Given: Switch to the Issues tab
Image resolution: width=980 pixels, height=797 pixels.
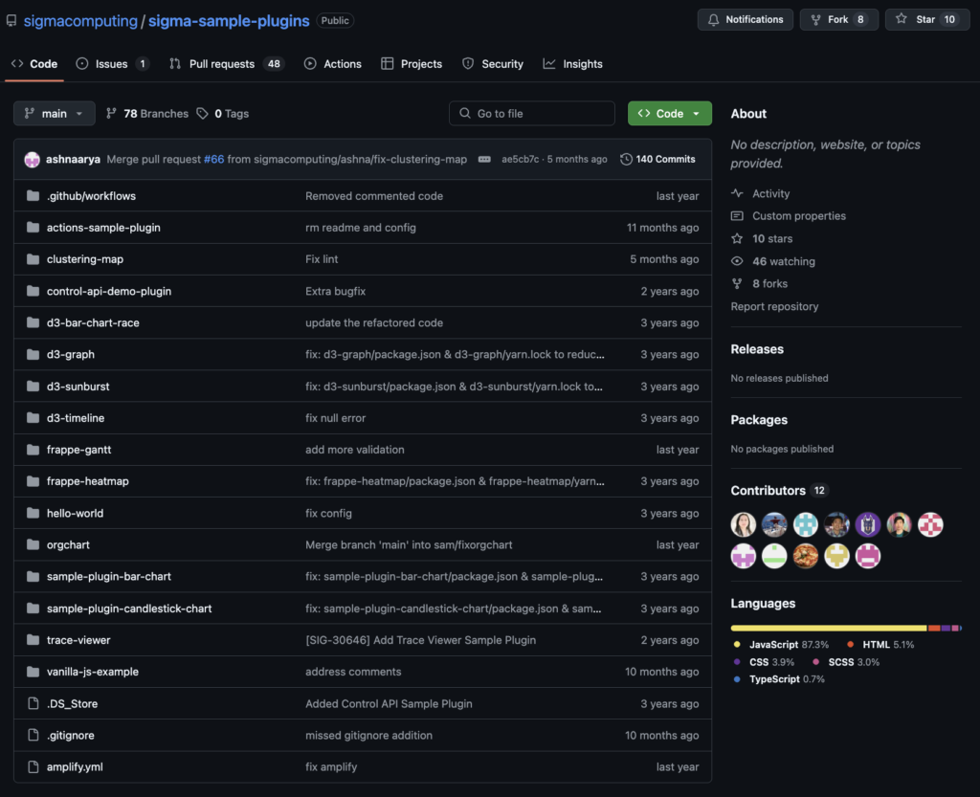Looking at the screenshot, I should click(x=113, y=64).
